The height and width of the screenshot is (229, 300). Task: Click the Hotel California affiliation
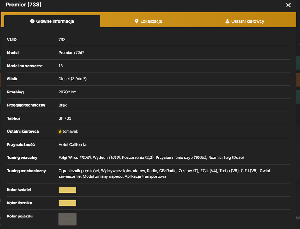pyautogui.click(x=72, y=145)
